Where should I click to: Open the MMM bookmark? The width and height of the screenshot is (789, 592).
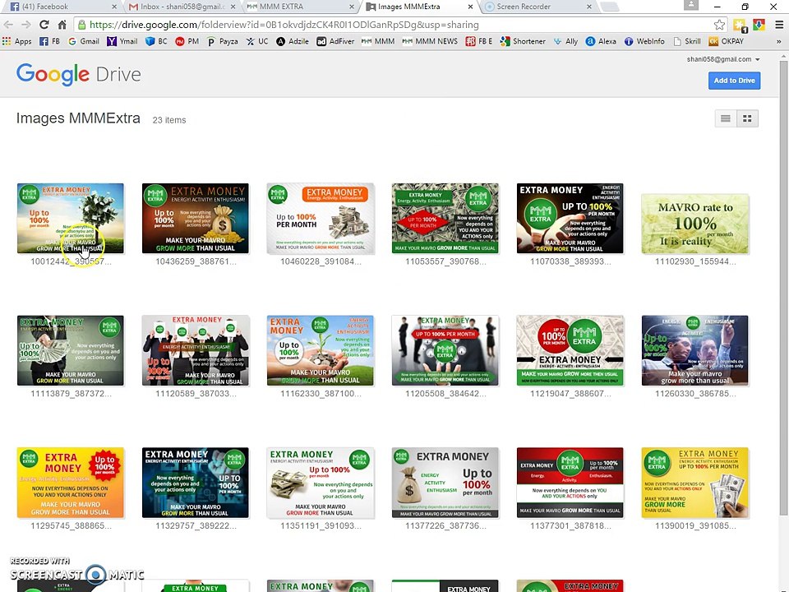click(378, 41)
